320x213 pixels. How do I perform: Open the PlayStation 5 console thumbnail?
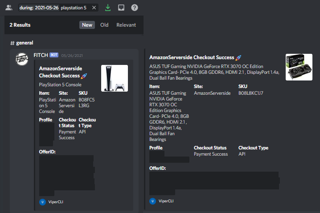pos(115,78)
